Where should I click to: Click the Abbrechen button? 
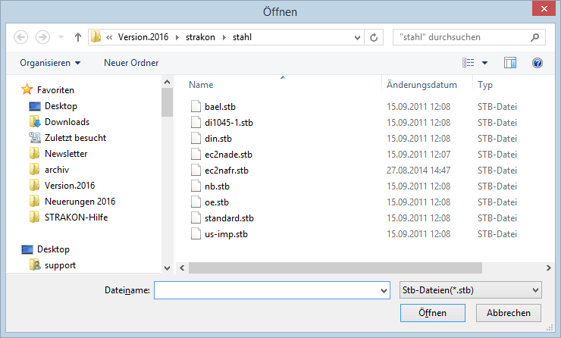[509, 313]
